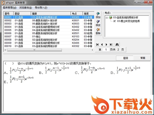Viewport: 154px width, 115px height.
Task: Open 题库管理(M) menu
Action: tap(10, 8)
